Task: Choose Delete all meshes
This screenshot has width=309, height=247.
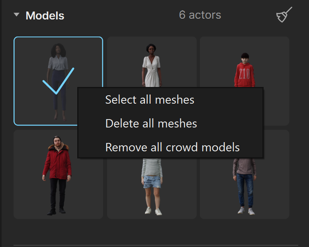Action: 151,123
